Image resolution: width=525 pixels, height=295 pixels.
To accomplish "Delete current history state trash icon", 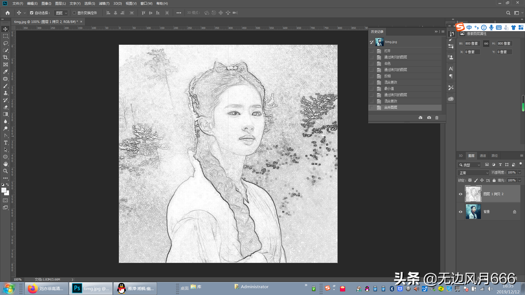I will (x=437, y=118).
